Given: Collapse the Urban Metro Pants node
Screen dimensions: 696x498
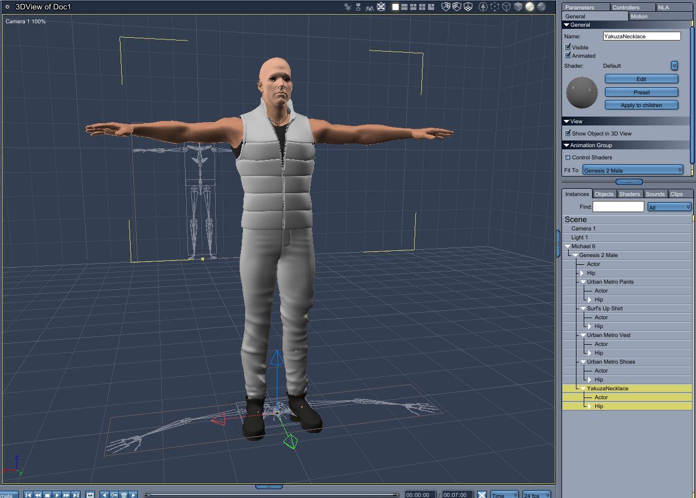Looking at the screenshot, I should tap(583, 282).
